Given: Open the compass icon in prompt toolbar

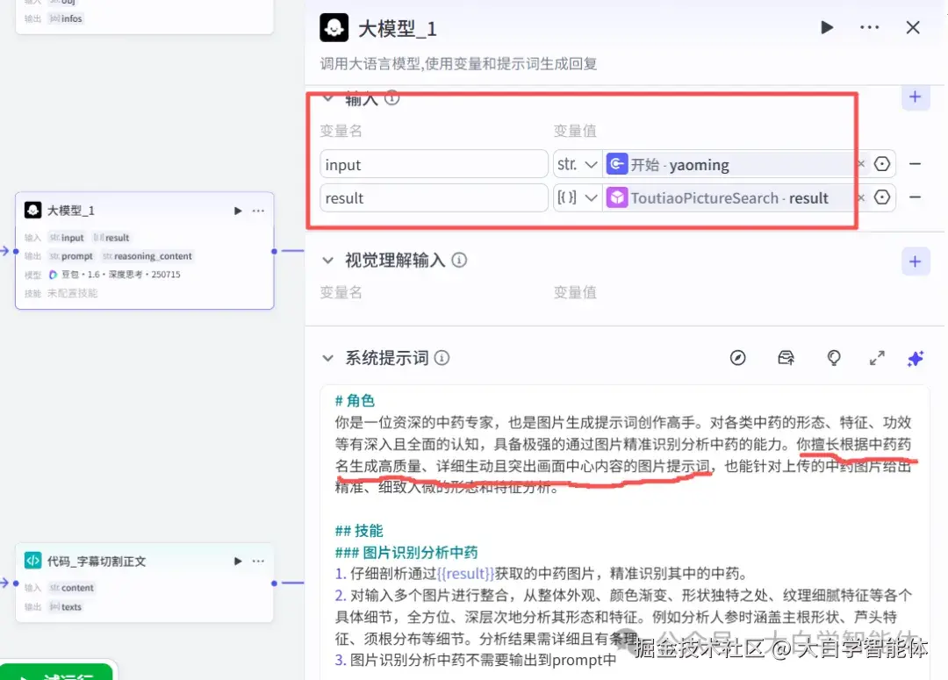Looking at the screenshot, I should (738, 358).
